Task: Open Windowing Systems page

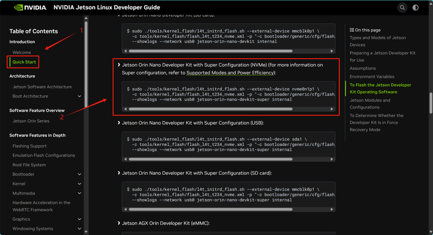Action: coord(32,229)
